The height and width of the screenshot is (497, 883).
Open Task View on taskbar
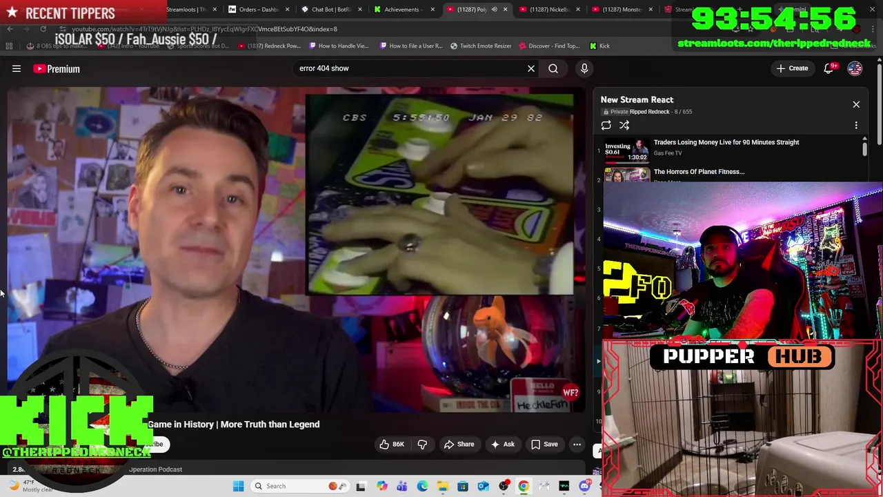point(361,486)
